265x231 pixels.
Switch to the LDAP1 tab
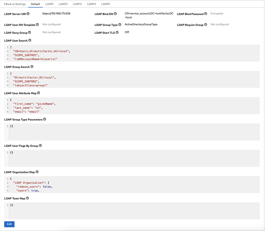coord(49,4)
